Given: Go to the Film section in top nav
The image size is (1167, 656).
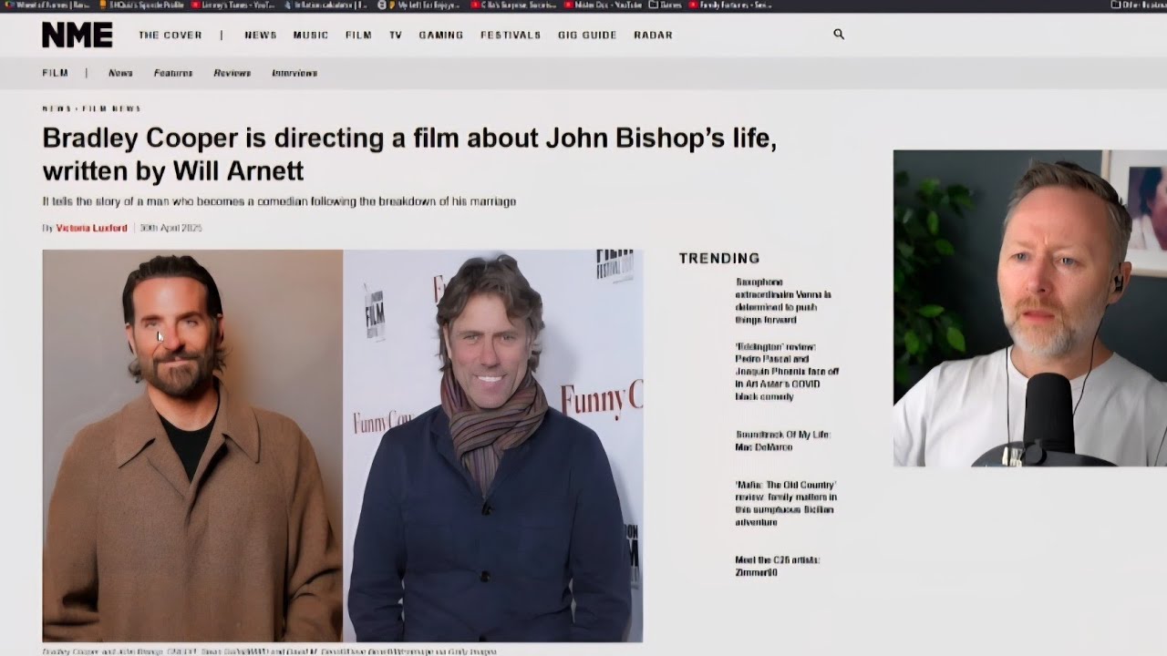Looking at the screenshot, I should click(358, 35).
